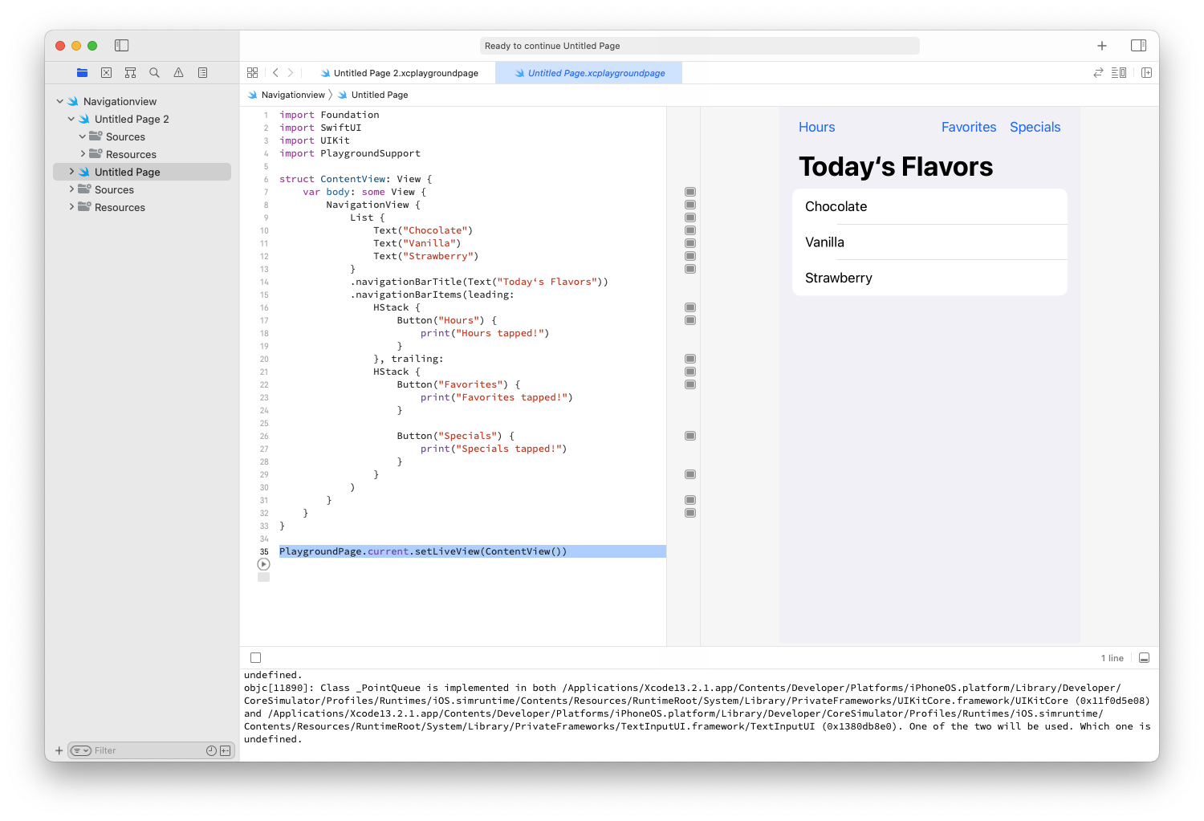This screenshot has width=1204, height=821.
Task: Open the Report navigator icon
Action: 202,73
